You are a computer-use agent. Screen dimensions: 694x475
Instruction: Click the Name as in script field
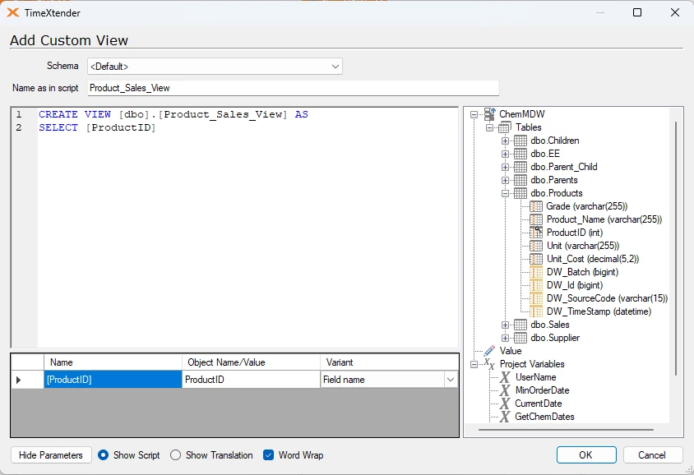[293, 88]
